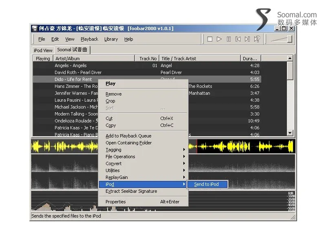The width and height of the screenshot is (326, 244).
Task: Click the playlist vertical scrollbar thumb
Action: [290, 71]
